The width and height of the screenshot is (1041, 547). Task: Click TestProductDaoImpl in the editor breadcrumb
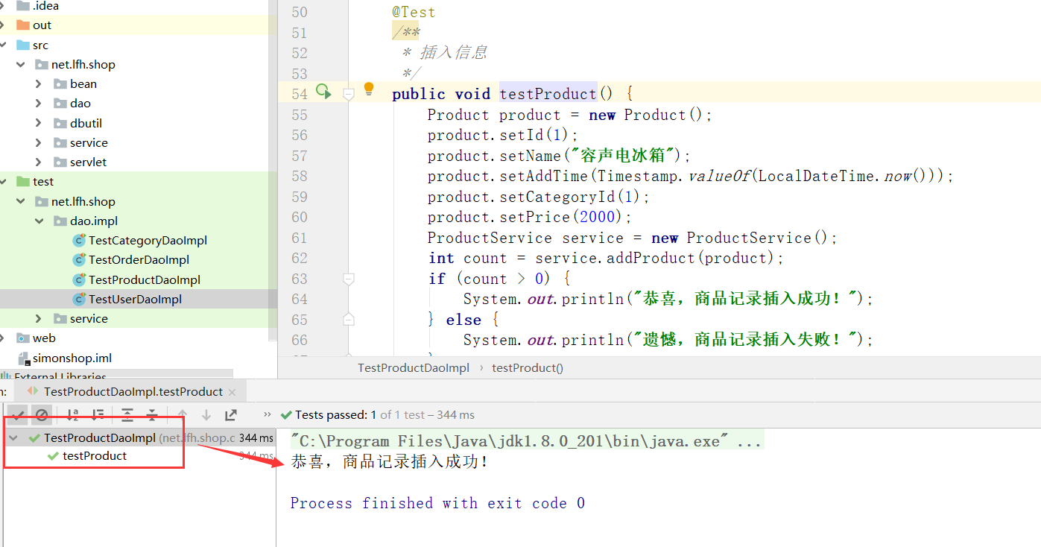pyautogui.click(x=414, y=368)
